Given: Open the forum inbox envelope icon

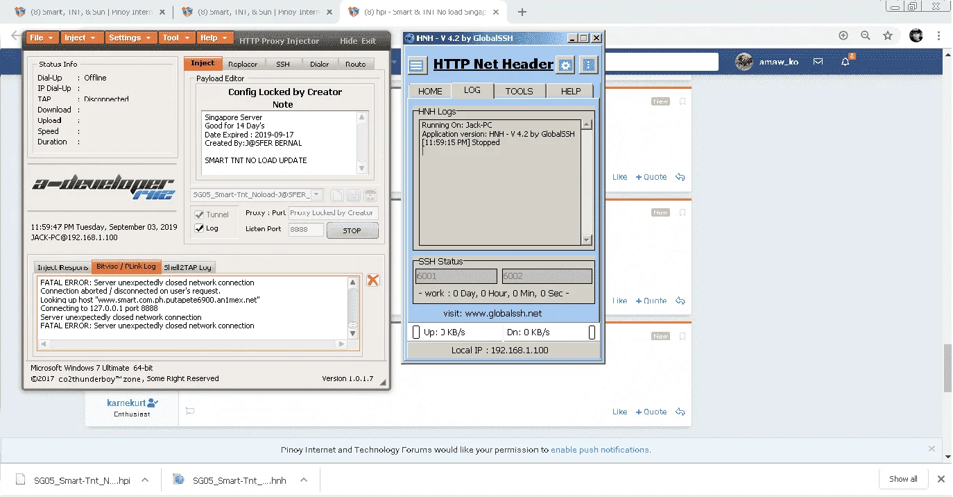Looking at the screenshot, I should pos(818,62).
